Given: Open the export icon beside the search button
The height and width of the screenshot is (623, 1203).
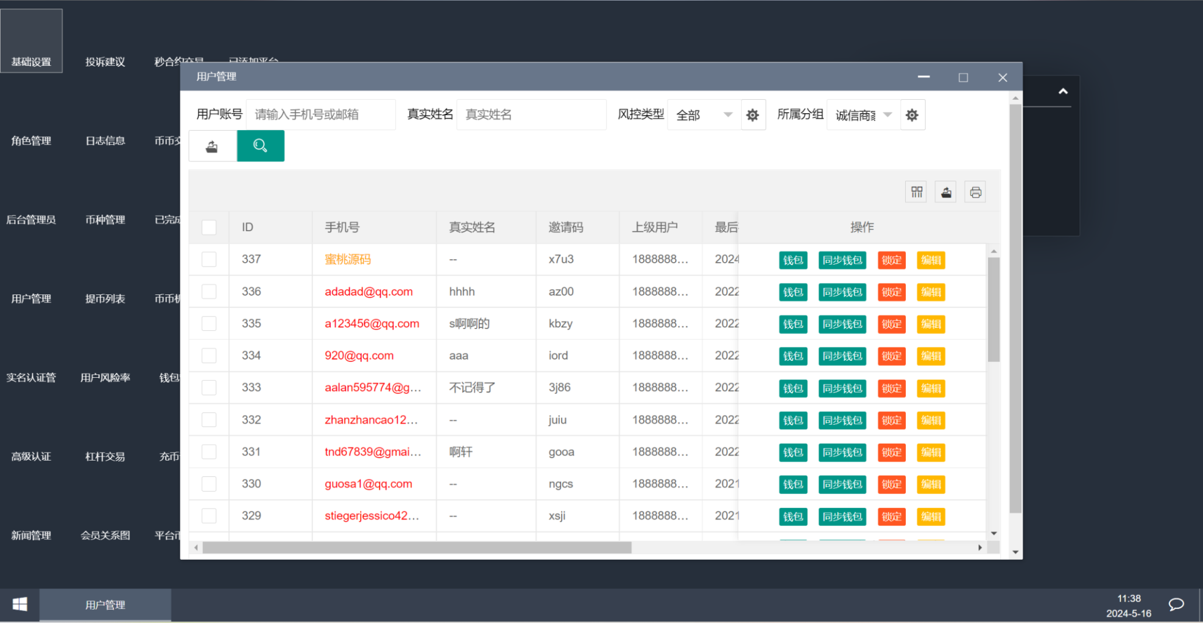Looking at the screenshot, I should [x=212, y=145].
